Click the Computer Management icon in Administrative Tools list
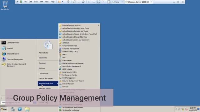200x112 pixels. click(x=60, y=49)
